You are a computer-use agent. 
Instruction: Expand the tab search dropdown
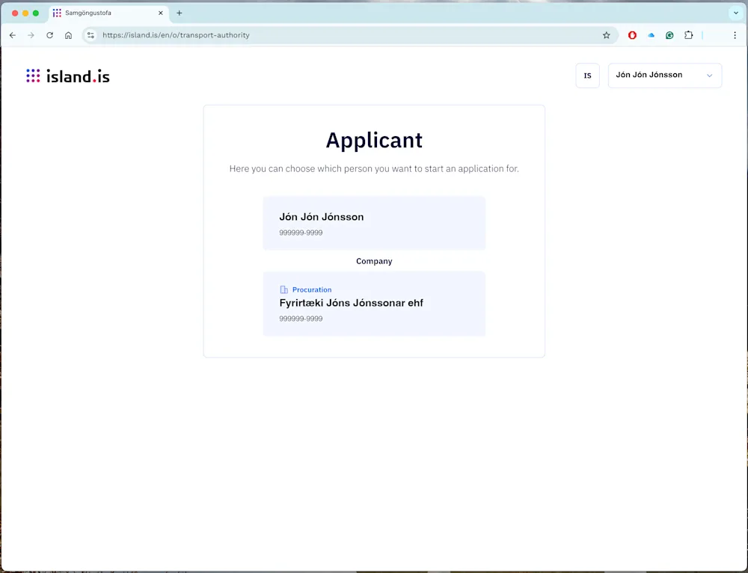click(x=735, y=13)
